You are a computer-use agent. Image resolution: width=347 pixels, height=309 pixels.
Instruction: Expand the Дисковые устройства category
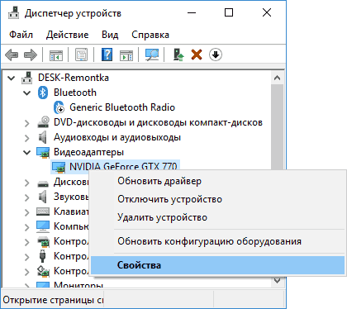(x=27, y=183)
